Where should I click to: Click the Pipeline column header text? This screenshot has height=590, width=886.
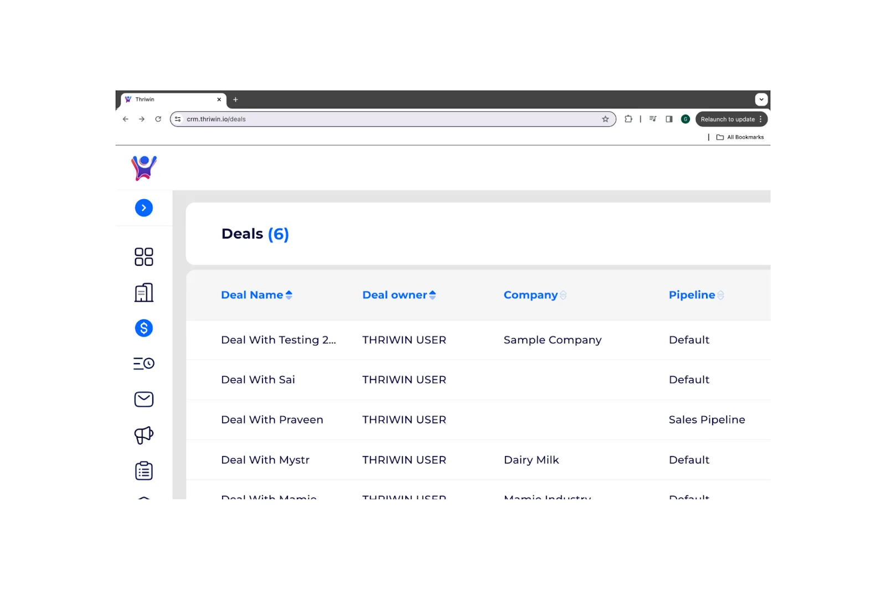coord(692,296)
